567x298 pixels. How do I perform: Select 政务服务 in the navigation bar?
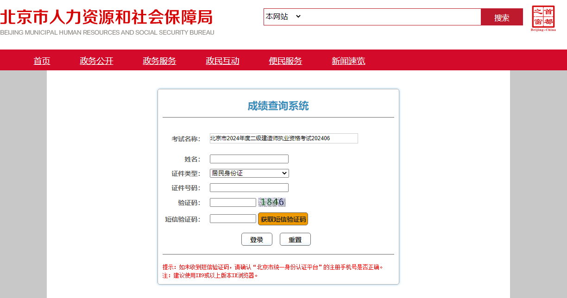[x=159, y=61]
